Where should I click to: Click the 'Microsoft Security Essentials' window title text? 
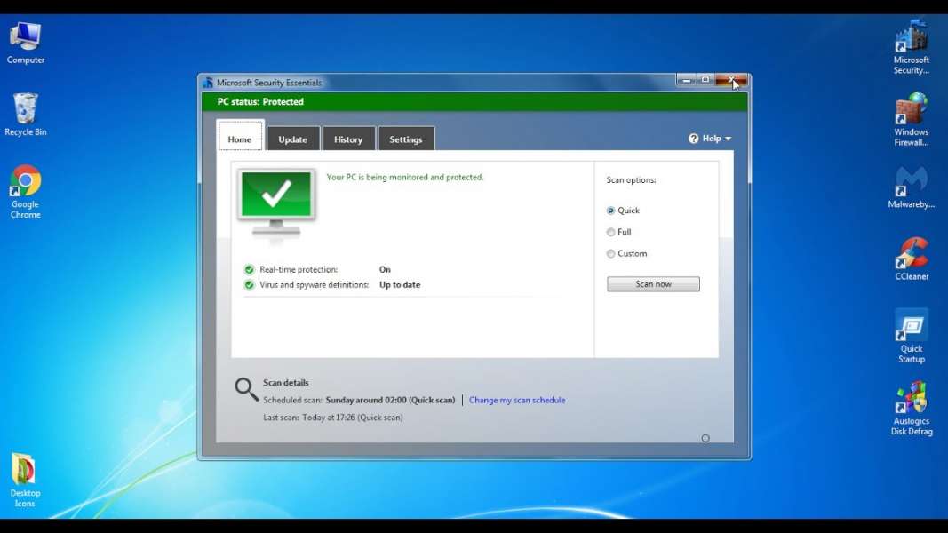point(269,83)
